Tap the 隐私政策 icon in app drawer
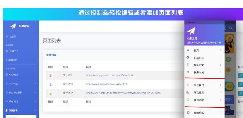This screenshot has height=118, width=243. click(x=188, y=92)
